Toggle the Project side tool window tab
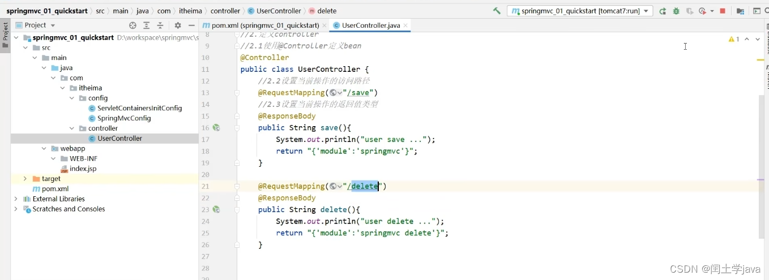Viewport: 769px width, 280px height. [5, 36]
